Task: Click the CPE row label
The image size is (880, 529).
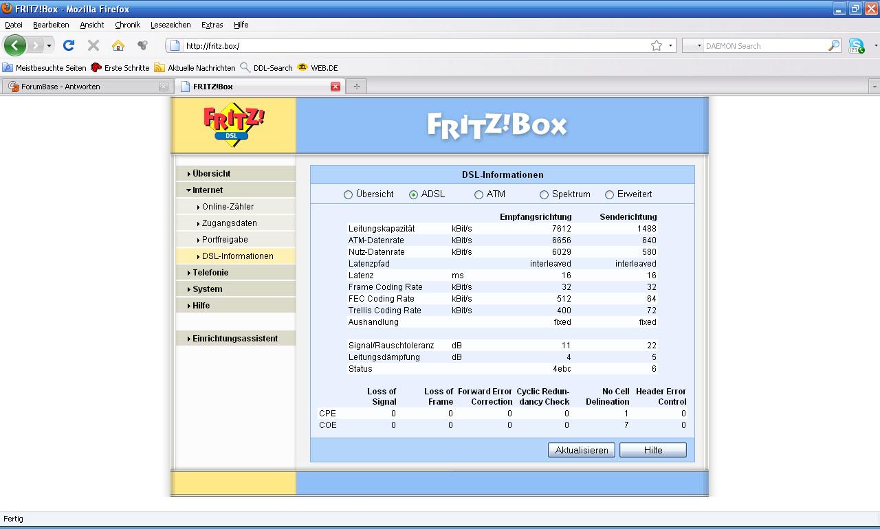Action: (328, 414)
